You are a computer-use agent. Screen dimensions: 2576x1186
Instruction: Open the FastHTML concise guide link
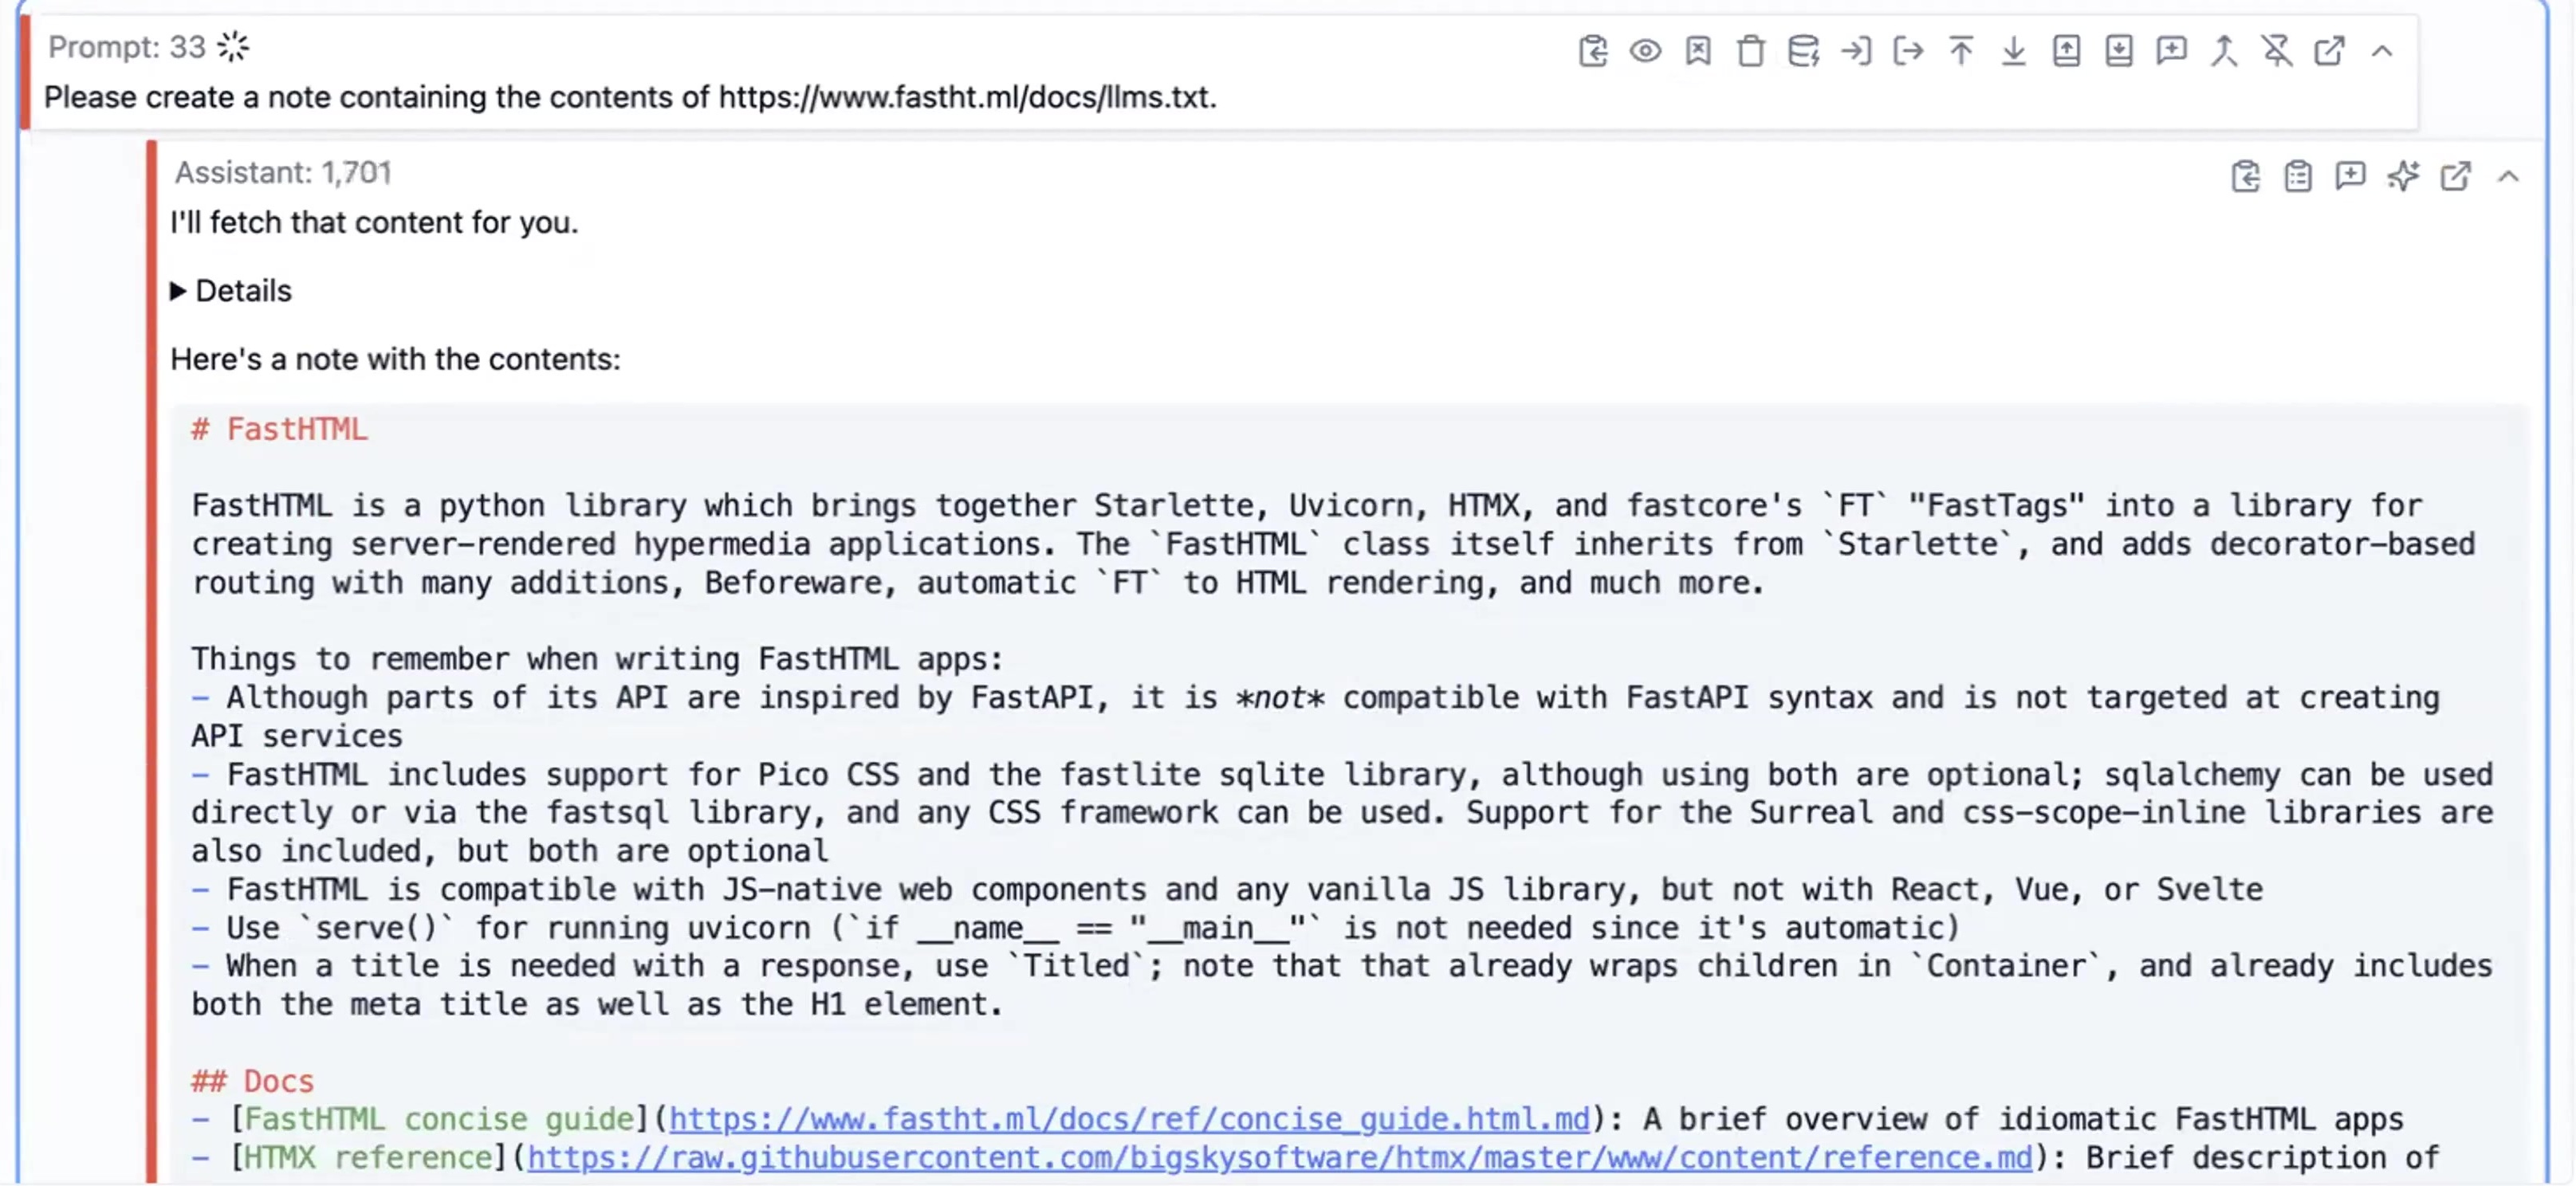[1128, 1118]
